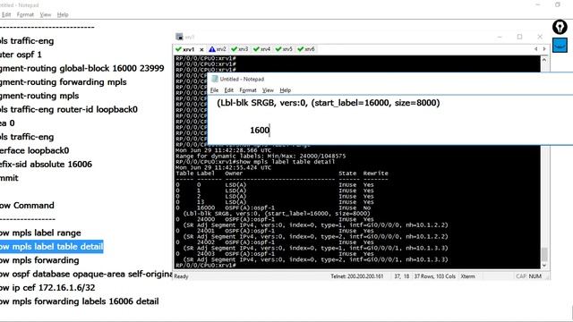Click label 24003 row in terminal output
Image resolution: width=573 pixels, height=322 pixels.
pos(275,253)
